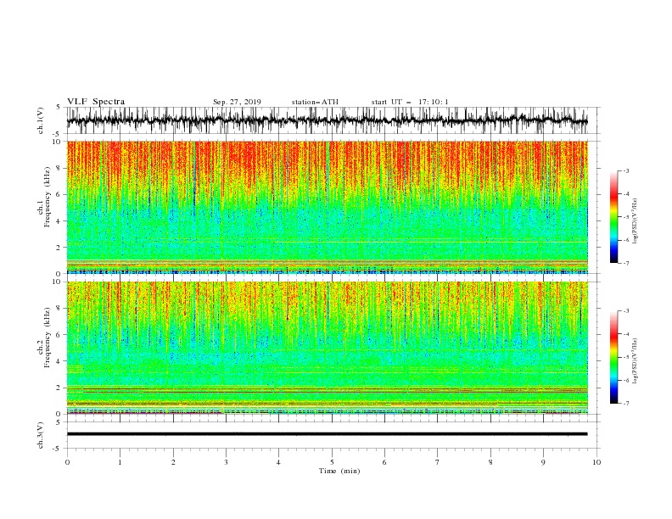The width and height of the screenshot is (672, 519).
Task: Click the upper color bar's "log(PSD)(V²/Hz)" label
Action: click(635, 221)
